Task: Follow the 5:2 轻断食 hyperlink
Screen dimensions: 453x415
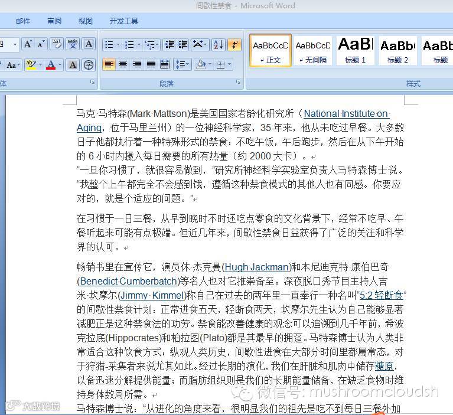Action: pyautogui.click(x=382, y=295)
